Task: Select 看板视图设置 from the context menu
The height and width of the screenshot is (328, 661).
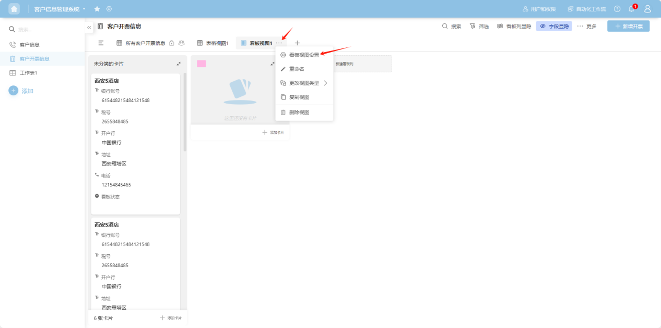Action: (304, 55)
